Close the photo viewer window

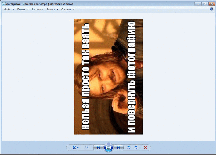(x=211, y=3)
